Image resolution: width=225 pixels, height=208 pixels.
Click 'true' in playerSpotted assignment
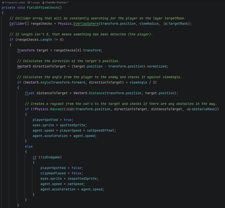point(67,120)
